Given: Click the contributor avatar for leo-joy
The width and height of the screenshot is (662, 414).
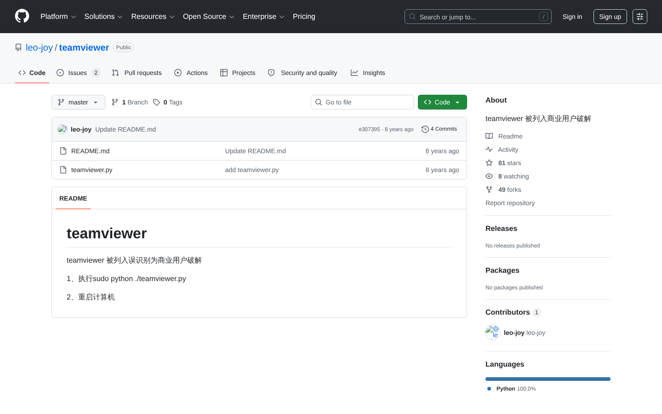Looking at the screenshot, I should tap(493, 333).
